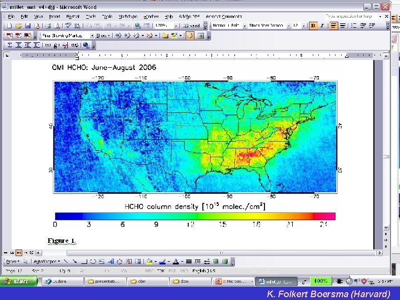The height and width of the screenshot is (300, 400).
Task: Open the presentations folder taskbar button
Action: coord(106,281)
